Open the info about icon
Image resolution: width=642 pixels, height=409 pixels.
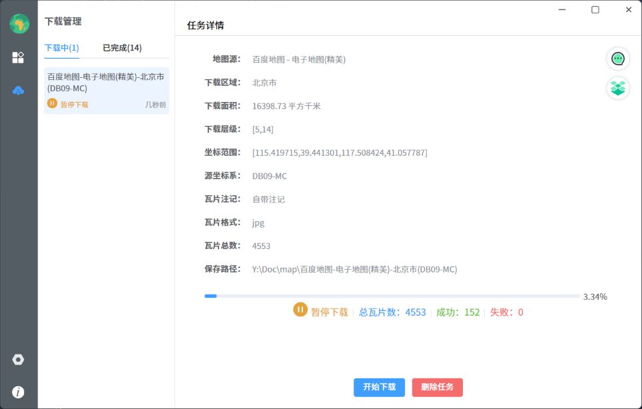(18, 392)
